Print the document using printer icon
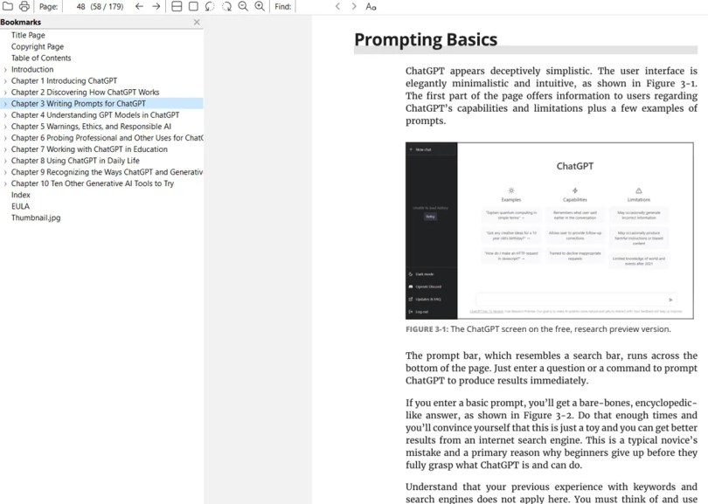The width and height of the screenshot is (708, 504). click(24, 6)
